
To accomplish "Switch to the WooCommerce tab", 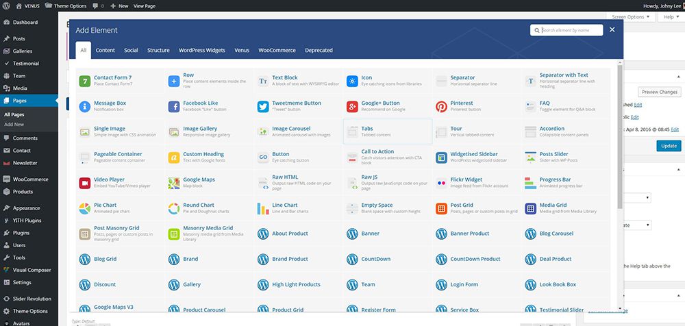I will click(x=277, y=50).
